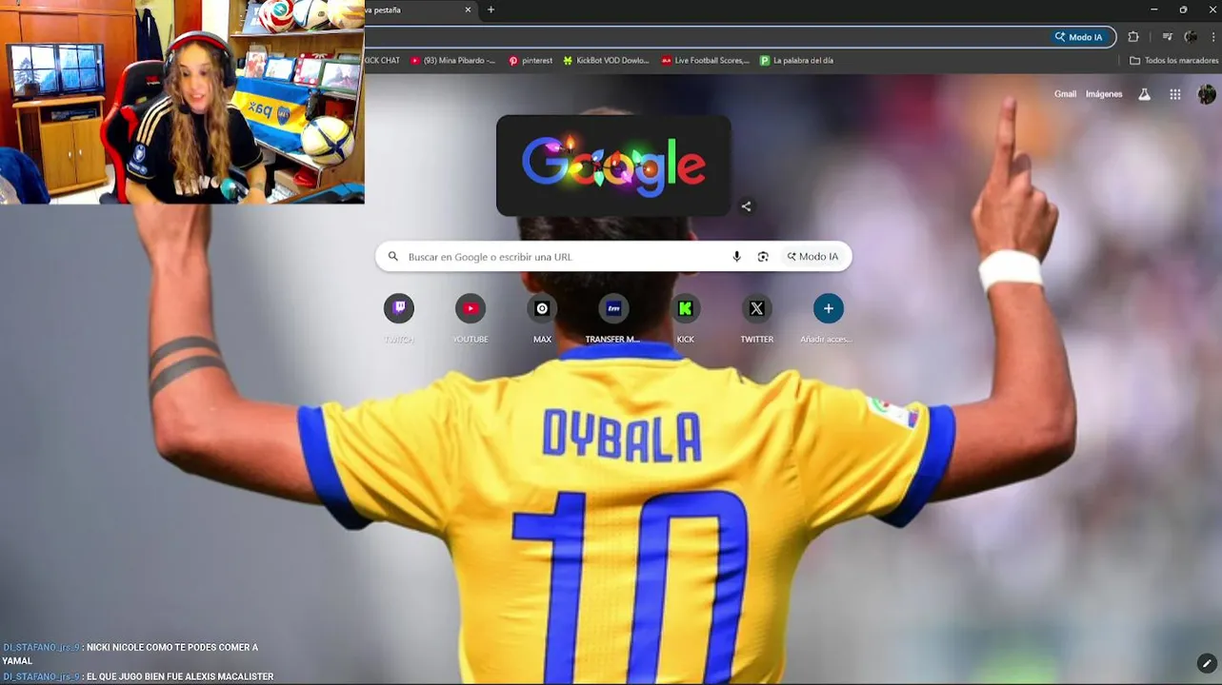Open a new tab with plus button
The image size is (1222, 685).
coord(491,10)
